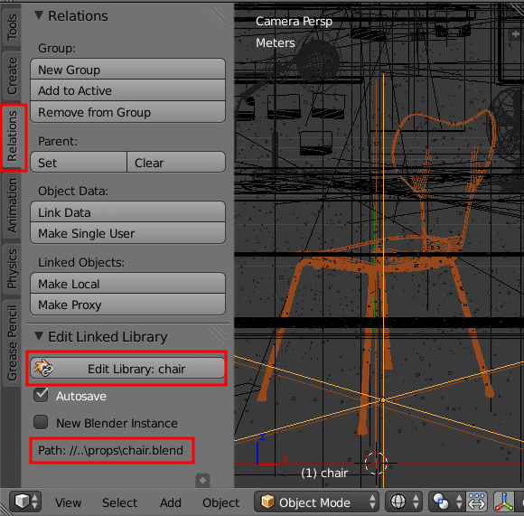Enable the New Blender Instance checkbox
The width and height of the screenshot is (524, 516).
(41, 422)
